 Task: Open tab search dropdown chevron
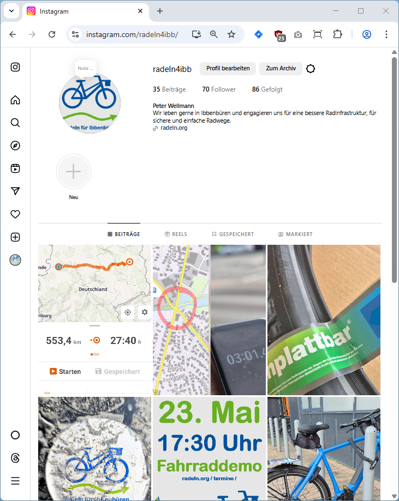(x=11, y=11)
